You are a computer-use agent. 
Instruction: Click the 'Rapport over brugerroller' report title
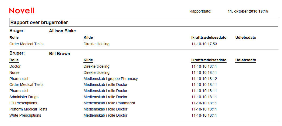point(39,22)
